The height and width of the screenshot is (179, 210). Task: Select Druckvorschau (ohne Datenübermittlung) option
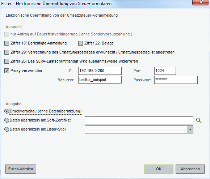7,111
